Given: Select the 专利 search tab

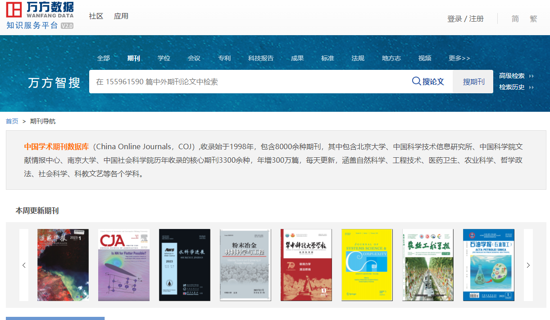Looking at the screenshot, I should tap(224, 58).
